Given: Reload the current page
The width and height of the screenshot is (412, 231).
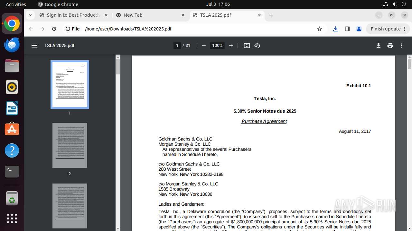Looking at the screenshot, I should click(x=54, y=29).
